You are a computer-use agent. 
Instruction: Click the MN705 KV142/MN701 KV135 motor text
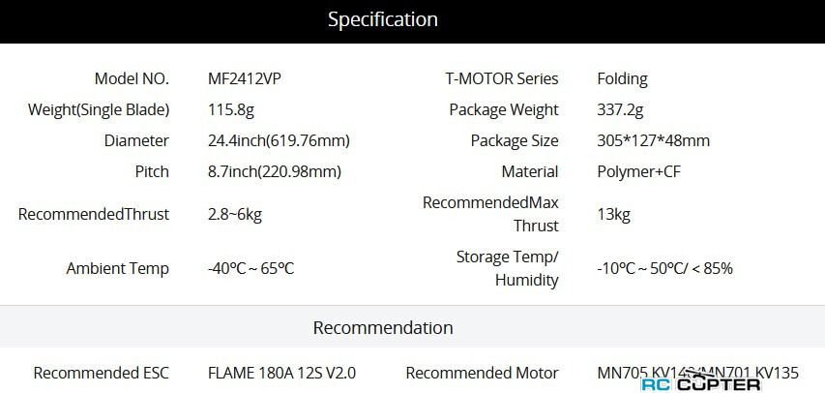point(698,373)
